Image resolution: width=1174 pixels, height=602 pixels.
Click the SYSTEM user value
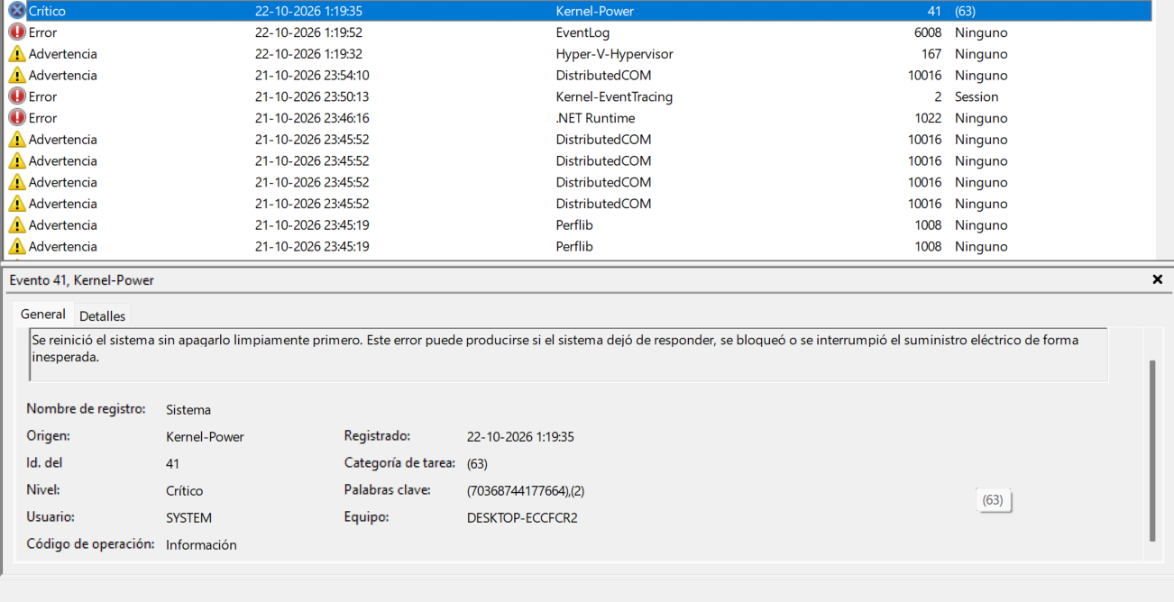pos(189,518)
